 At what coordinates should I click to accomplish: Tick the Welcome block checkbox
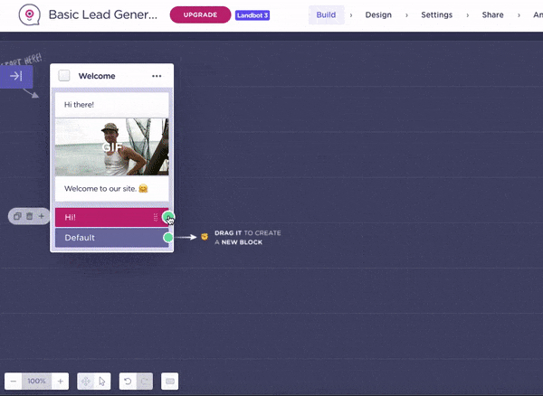(x=65, y=76)
